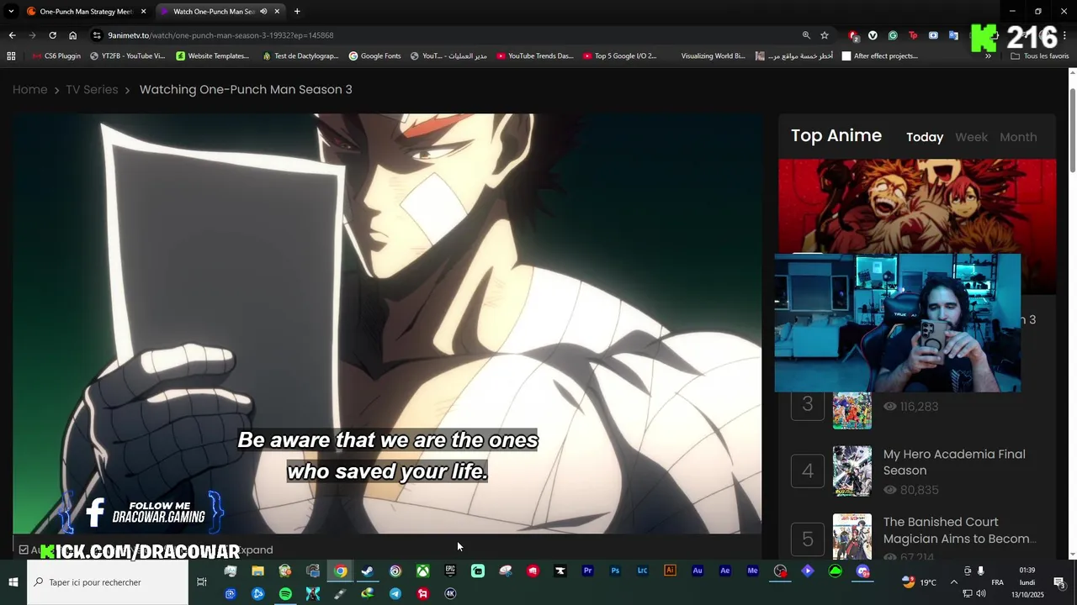The height and width of the screenshot is (605, 1077).
Task: Click the rank 3 anime thumbnail
Action: [852, 410]
